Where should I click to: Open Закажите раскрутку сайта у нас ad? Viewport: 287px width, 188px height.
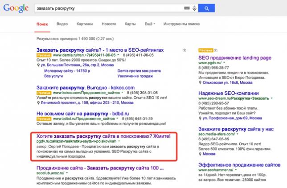point(236,129)
